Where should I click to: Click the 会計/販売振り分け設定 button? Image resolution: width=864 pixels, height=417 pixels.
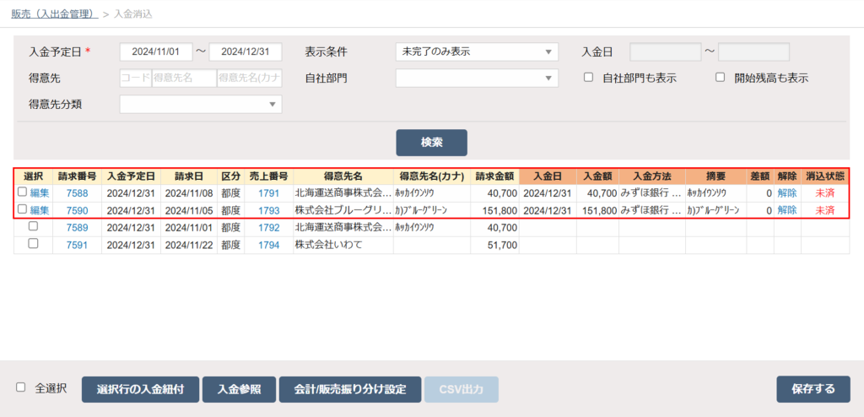[350, 389]
